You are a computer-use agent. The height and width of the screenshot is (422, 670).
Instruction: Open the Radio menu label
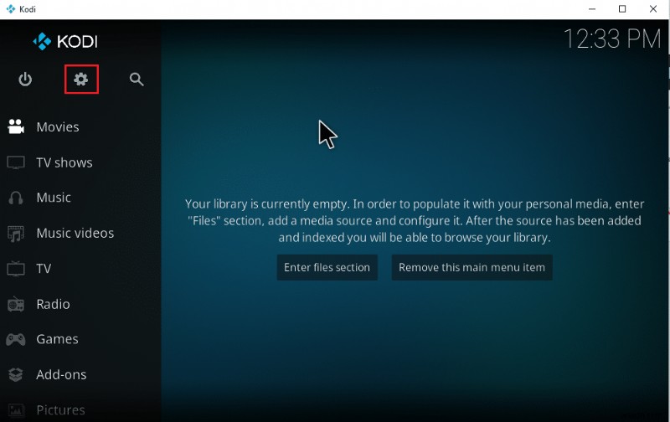[53, 304]
